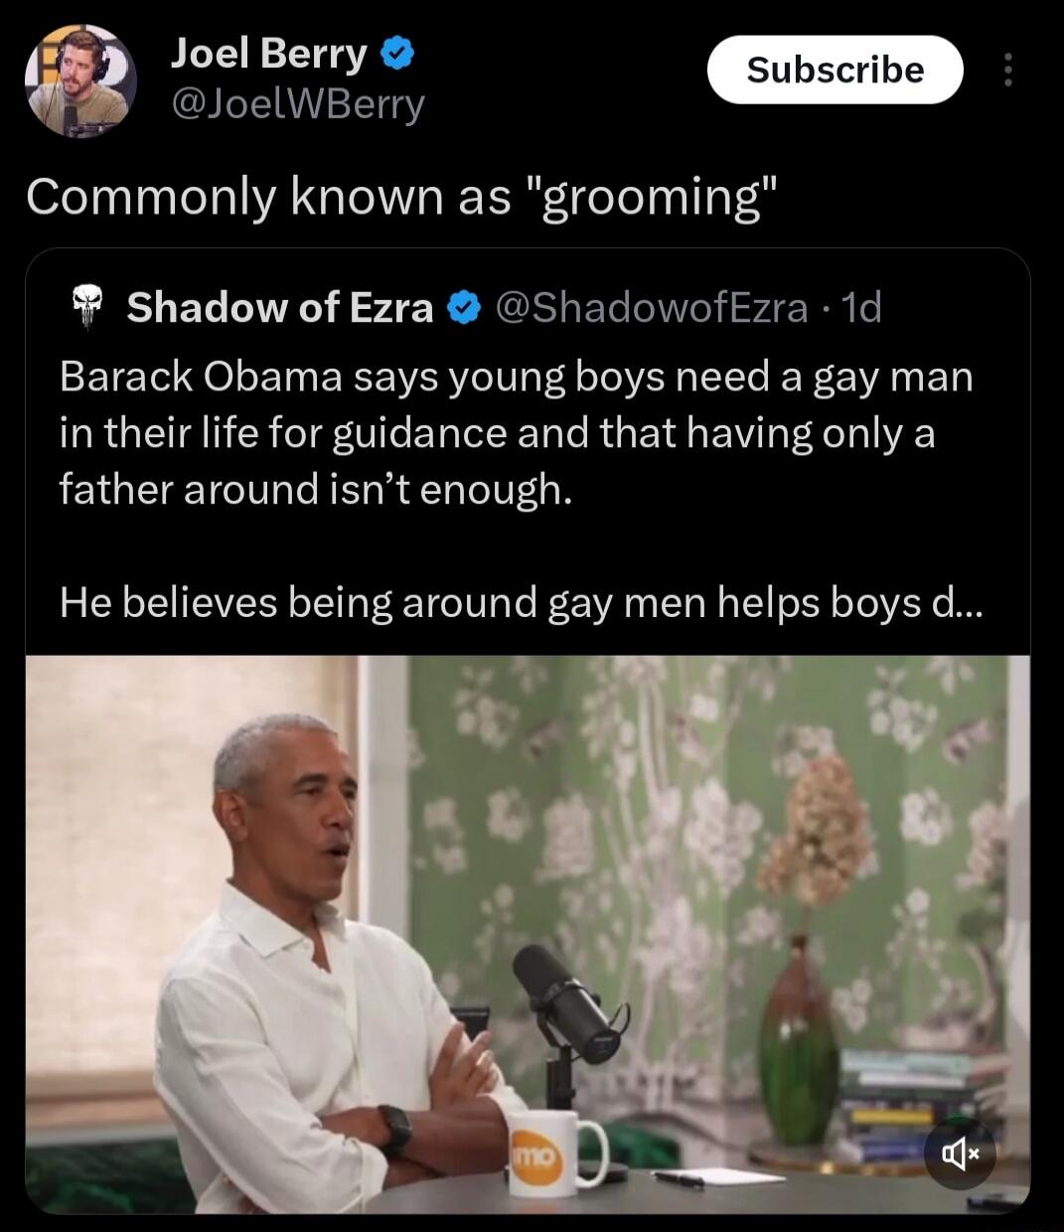This screenshot has width=1064, height=1232.
Task: Subscribe to Joel Berry
Action: pos(835,70)
